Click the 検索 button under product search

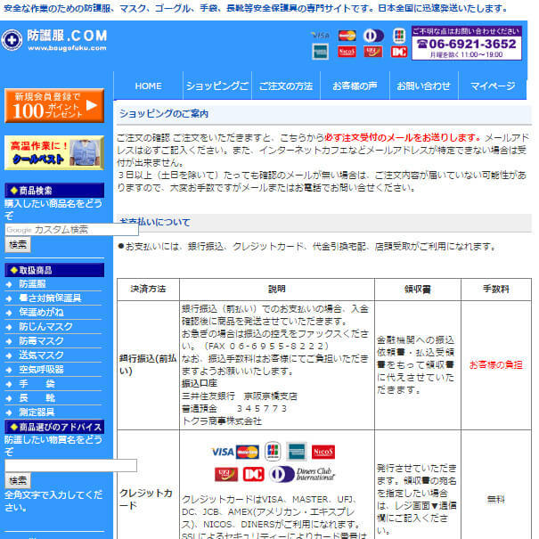tap(18, 245)
